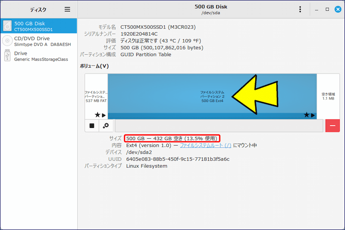The height and width of the screenshot is (230, 345).
Task: Click star icon on 537 MB FAT partition
Action: point(97,115)
